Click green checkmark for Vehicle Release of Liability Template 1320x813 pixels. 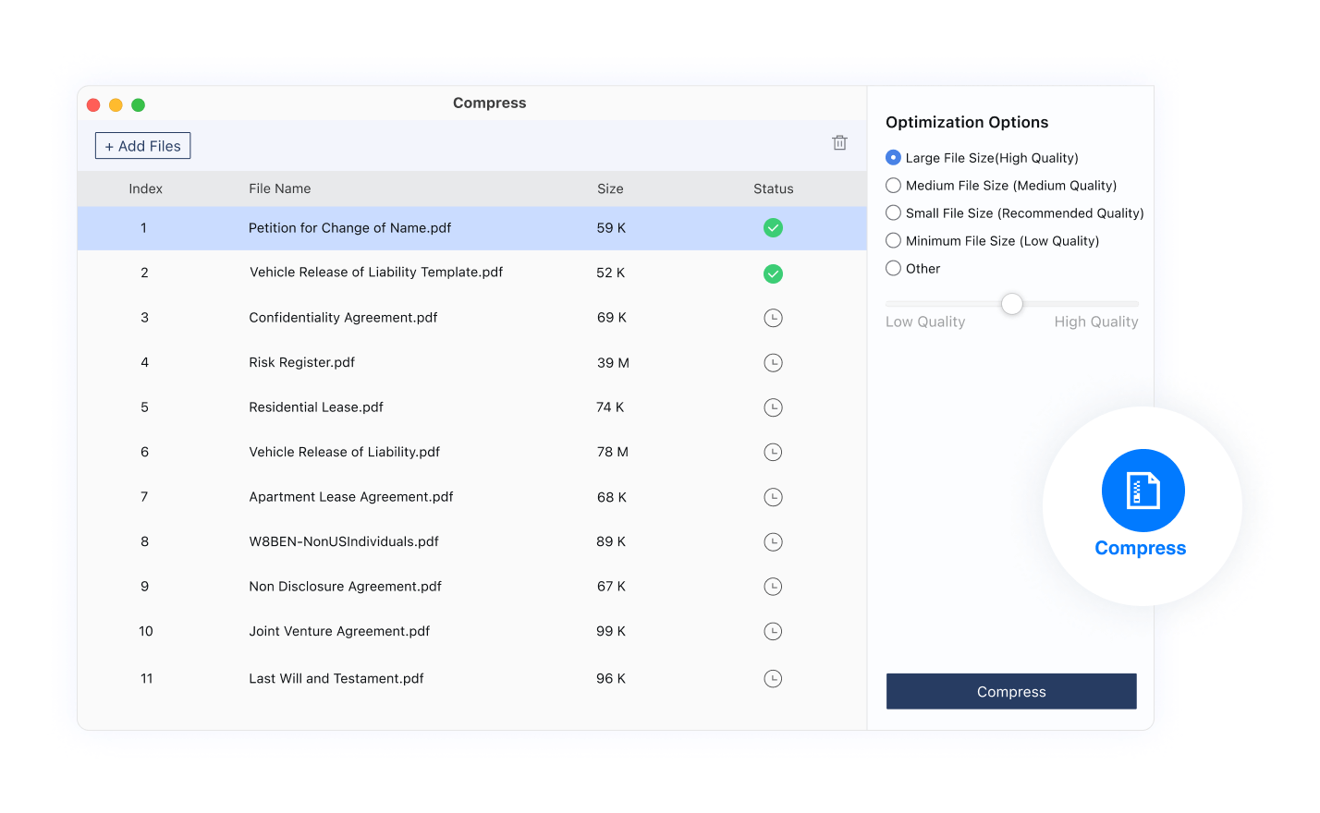tap(773, 273)
